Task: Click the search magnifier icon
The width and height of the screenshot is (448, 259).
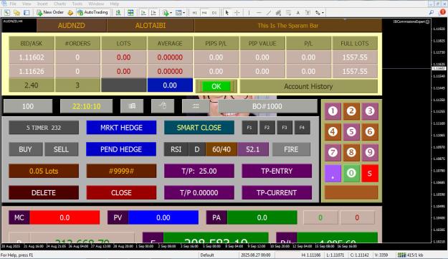Action: pyautogui.click(x=432, y=12)
